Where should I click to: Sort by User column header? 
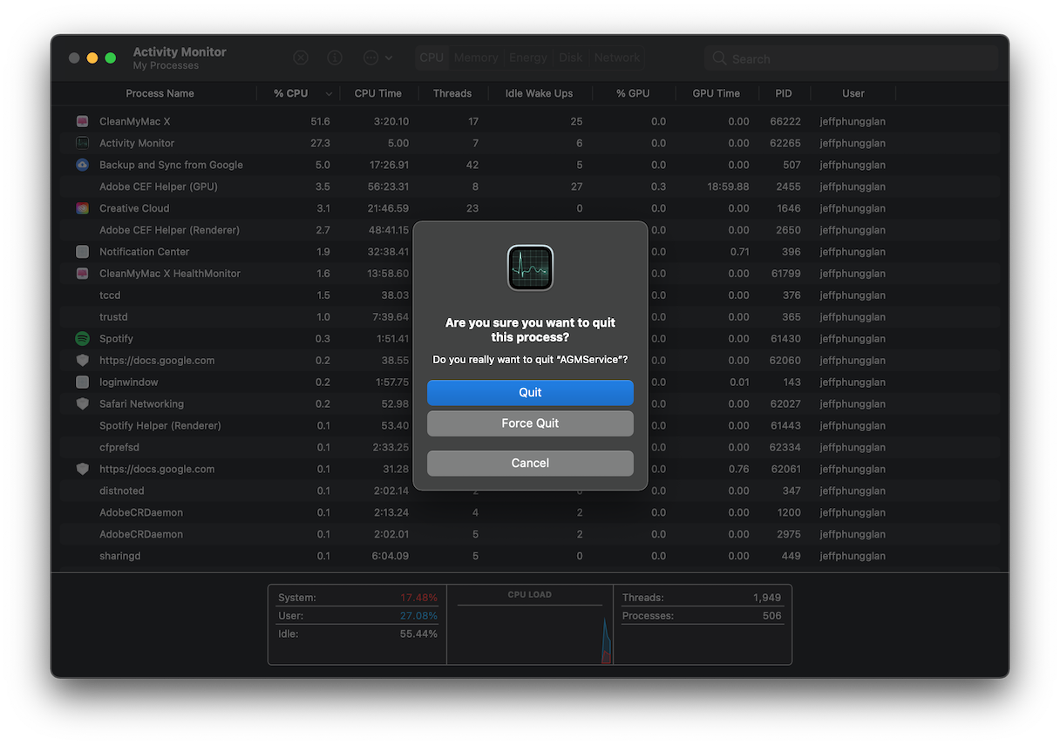853,93
